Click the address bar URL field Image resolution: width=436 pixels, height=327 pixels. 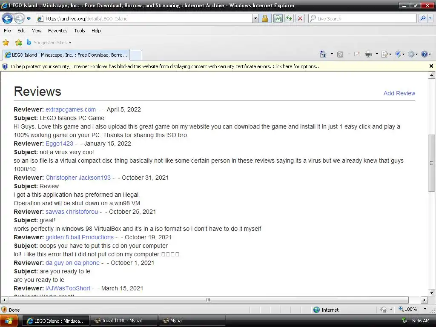click(144, 19)
